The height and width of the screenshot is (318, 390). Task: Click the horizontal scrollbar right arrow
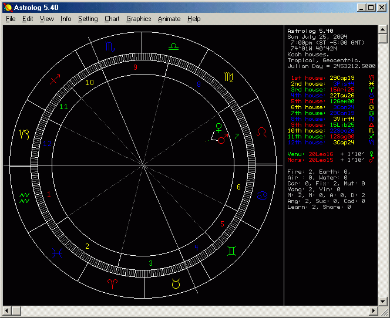pos(373,310)
